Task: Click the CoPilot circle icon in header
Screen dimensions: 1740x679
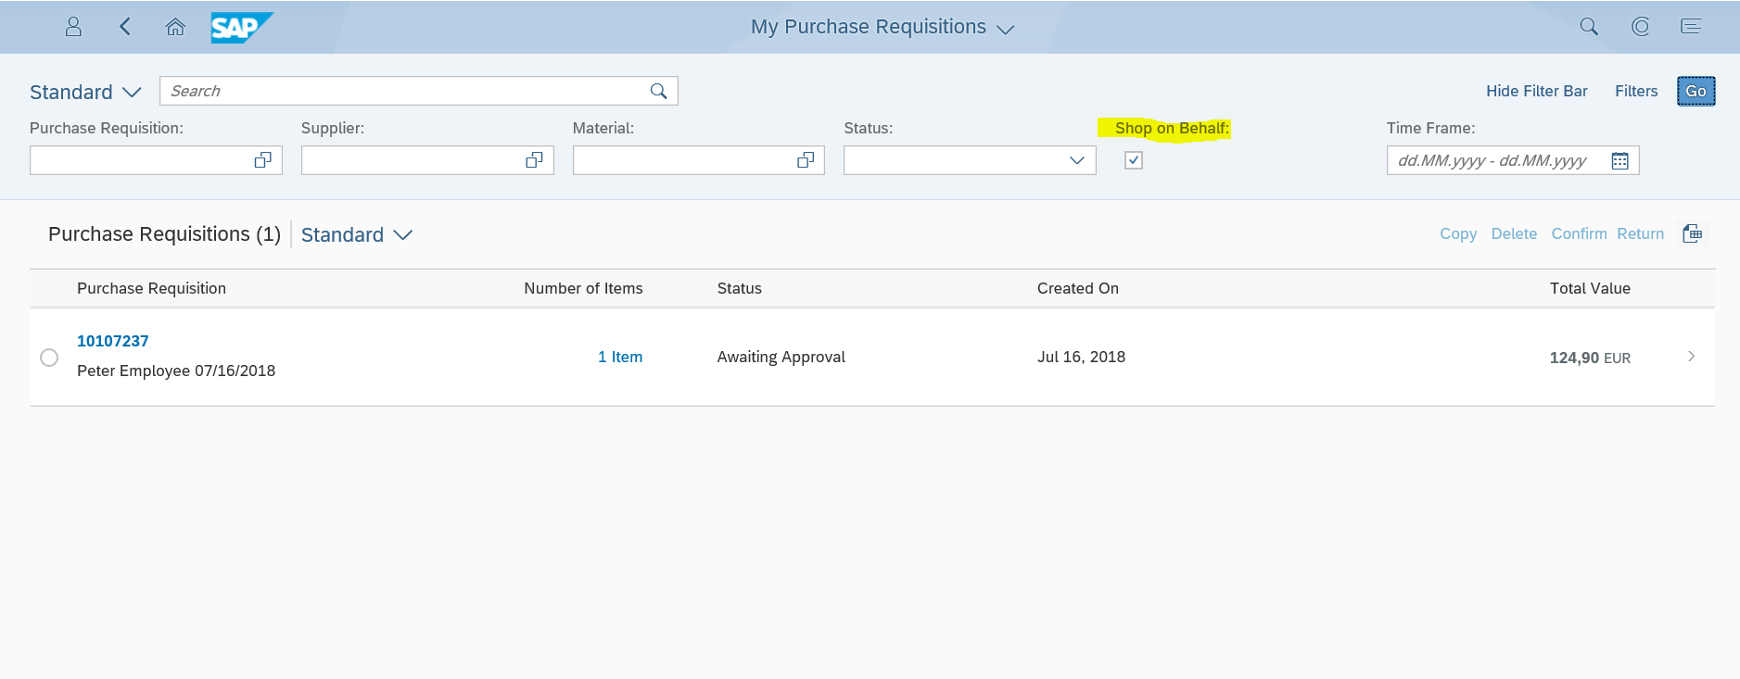Action: [1640, 27]
